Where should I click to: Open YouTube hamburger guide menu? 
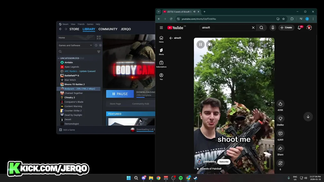(x=161, y=28)
